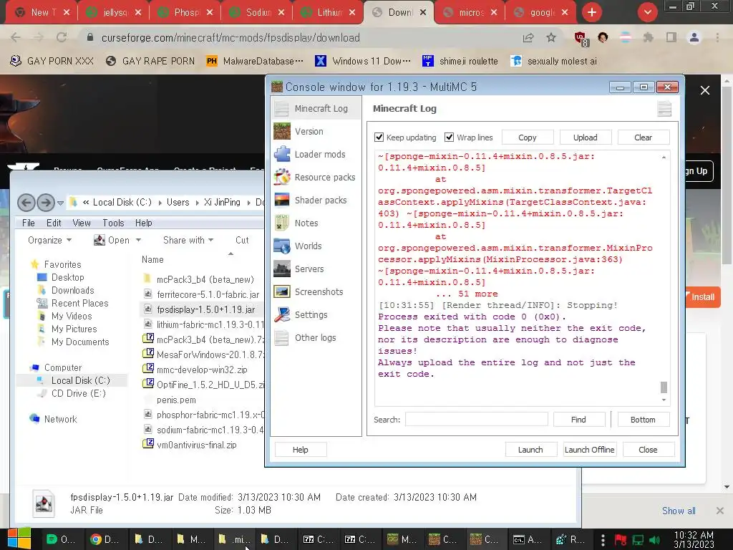Switch to the Sodium browser tab
Screen dimensions: 733x550
[x=256, y=13]
